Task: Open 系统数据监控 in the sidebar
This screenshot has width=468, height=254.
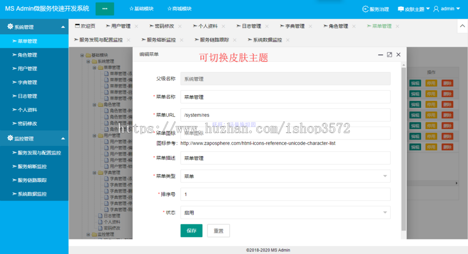Action: [34, 194]
